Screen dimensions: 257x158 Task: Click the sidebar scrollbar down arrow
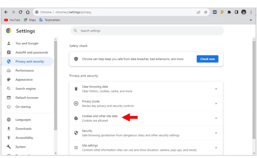56,153
